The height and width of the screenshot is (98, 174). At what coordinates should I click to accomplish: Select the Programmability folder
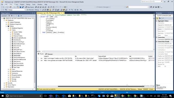[x=17, y=75]
